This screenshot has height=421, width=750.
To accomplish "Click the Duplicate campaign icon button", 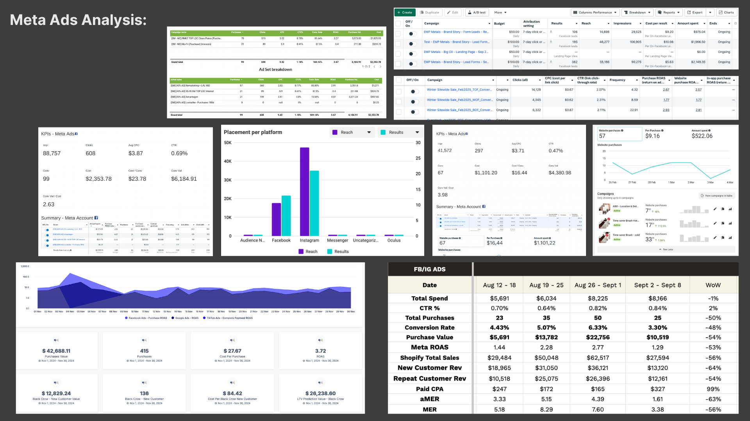I will point(430,12).
